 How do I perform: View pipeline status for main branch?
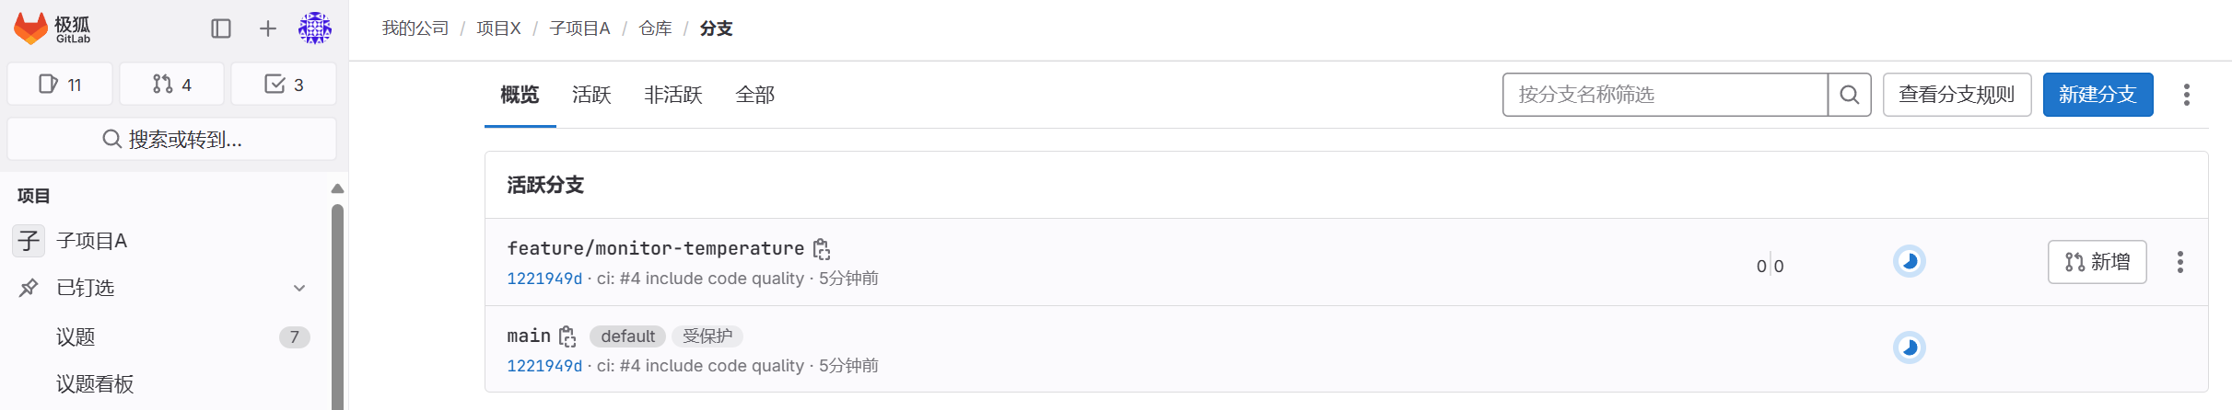1909,348
